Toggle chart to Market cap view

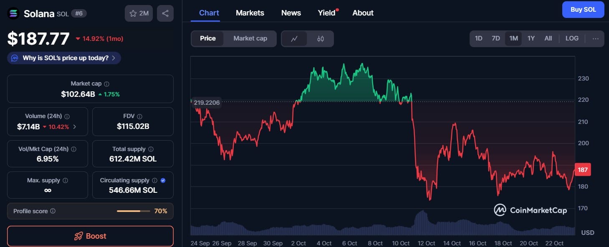coord(250,38)
